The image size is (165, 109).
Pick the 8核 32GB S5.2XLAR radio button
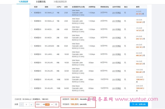(32, 71)
